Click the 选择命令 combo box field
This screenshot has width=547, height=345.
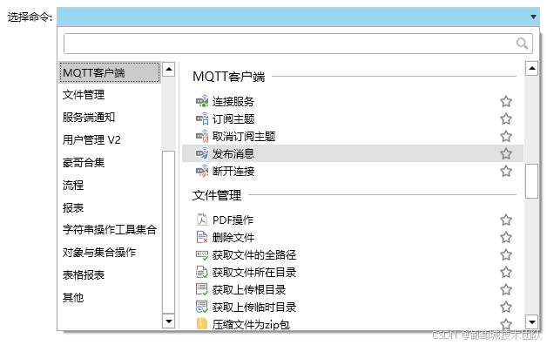click(x=298, y=17)
